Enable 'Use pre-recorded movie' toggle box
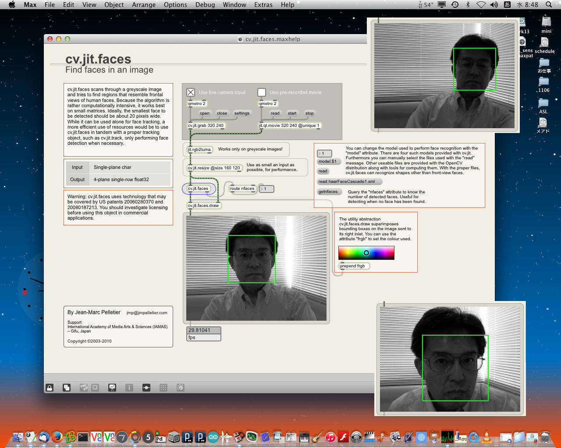This screenshot has height=448, width=561. [x=262, y=92]
